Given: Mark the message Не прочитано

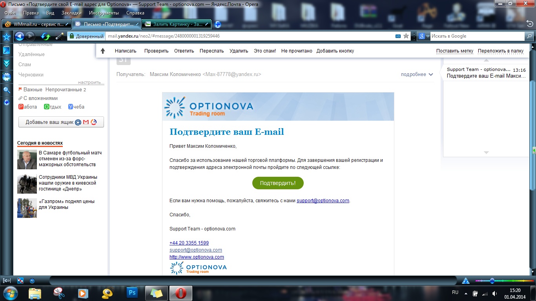Looking at the screenshot, I should [x=297, y=51].
